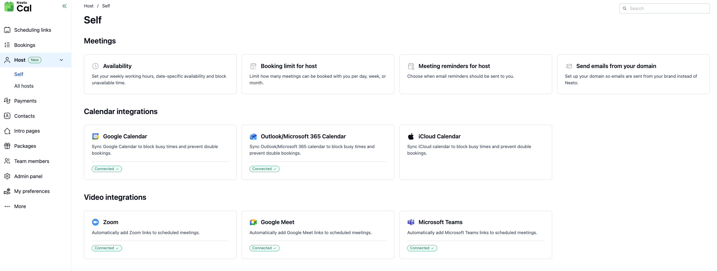Click the Outlook/Microsoft 365 Calendar icon
The height and width of the screenshot is (271, 717).
253,136
